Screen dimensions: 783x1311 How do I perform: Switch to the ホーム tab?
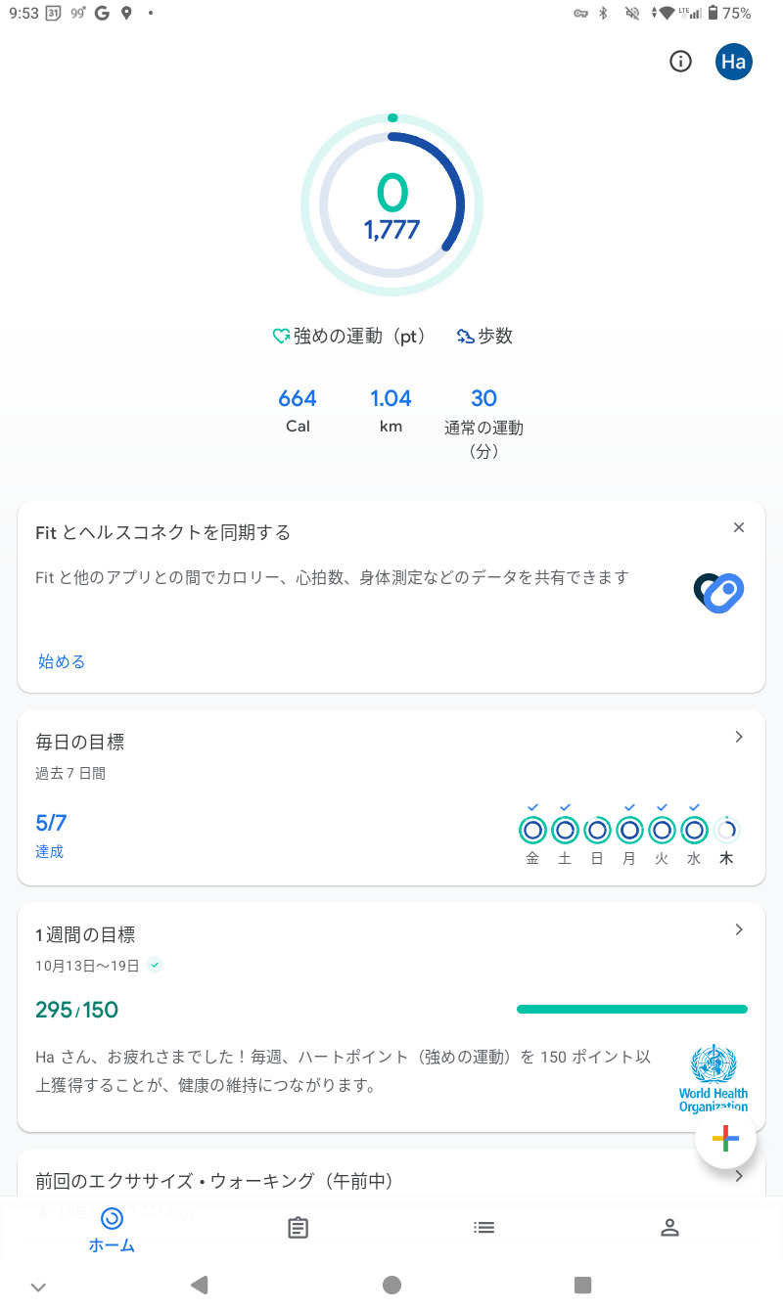[112, 1228]
